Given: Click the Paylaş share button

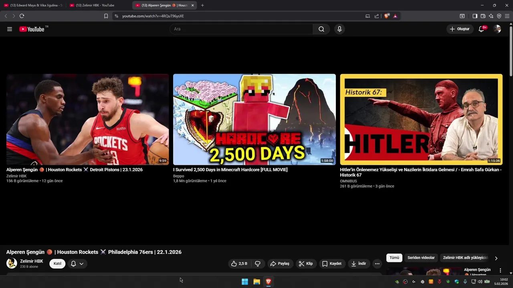Looking at the screenshot, I should (x=280, y=264).
